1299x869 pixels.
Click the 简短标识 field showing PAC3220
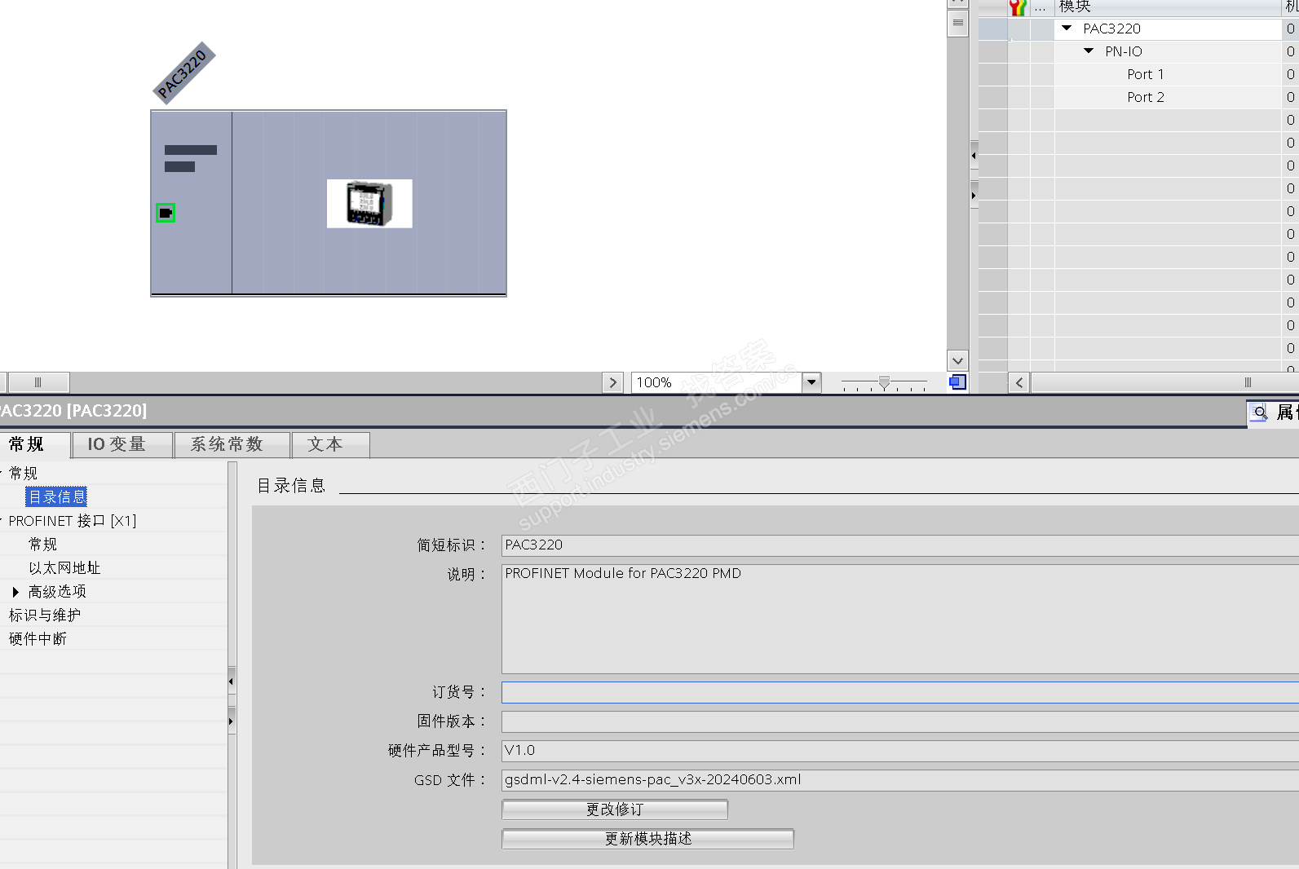tap(900, 545)
